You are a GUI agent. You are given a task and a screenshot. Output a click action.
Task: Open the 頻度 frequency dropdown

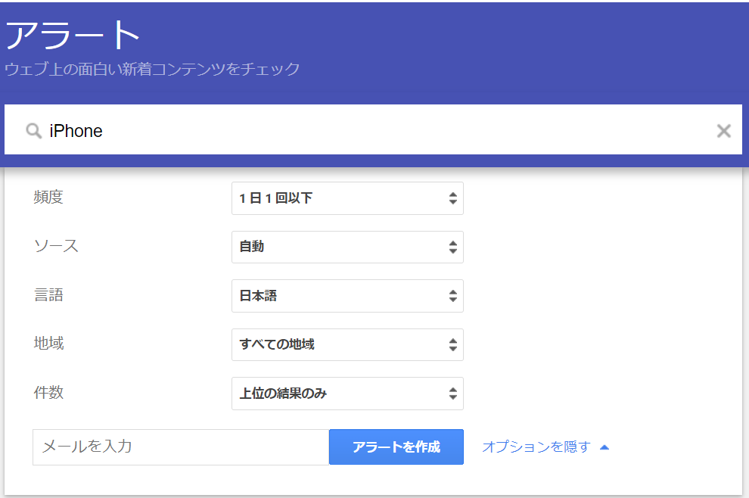coord(347,198)
